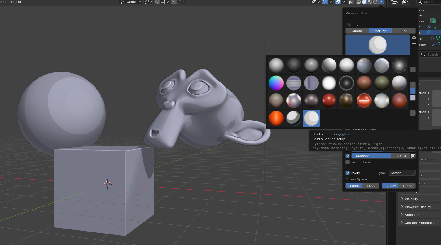Click the modifier wrench on the Sphere row
This screenshot has height=245, width=441.
[x=432, y=38]
